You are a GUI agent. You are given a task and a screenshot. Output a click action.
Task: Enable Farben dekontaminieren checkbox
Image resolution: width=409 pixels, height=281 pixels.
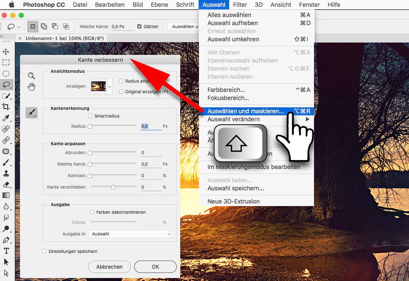[x=92, y=212]
